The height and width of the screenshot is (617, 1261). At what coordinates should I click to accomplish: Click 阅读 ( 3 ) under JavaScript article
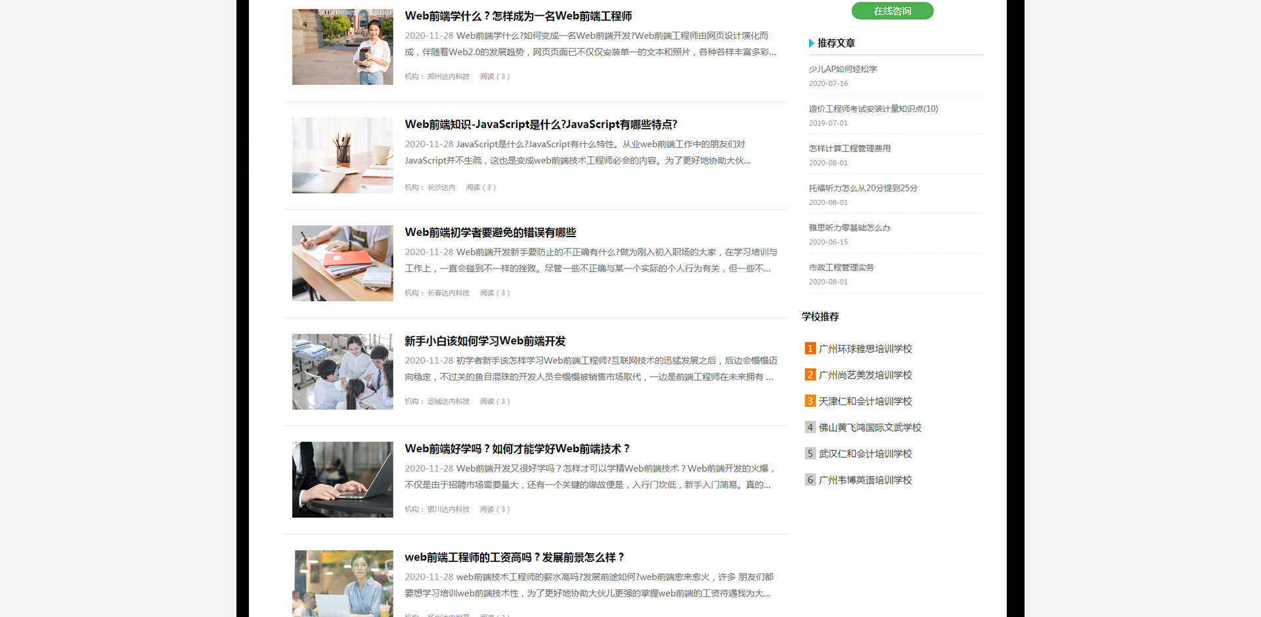click(481, 188)
